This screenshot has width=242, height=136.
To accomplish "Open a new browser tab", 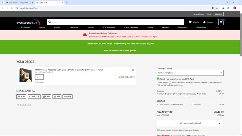I will click(x=67, y=3).
